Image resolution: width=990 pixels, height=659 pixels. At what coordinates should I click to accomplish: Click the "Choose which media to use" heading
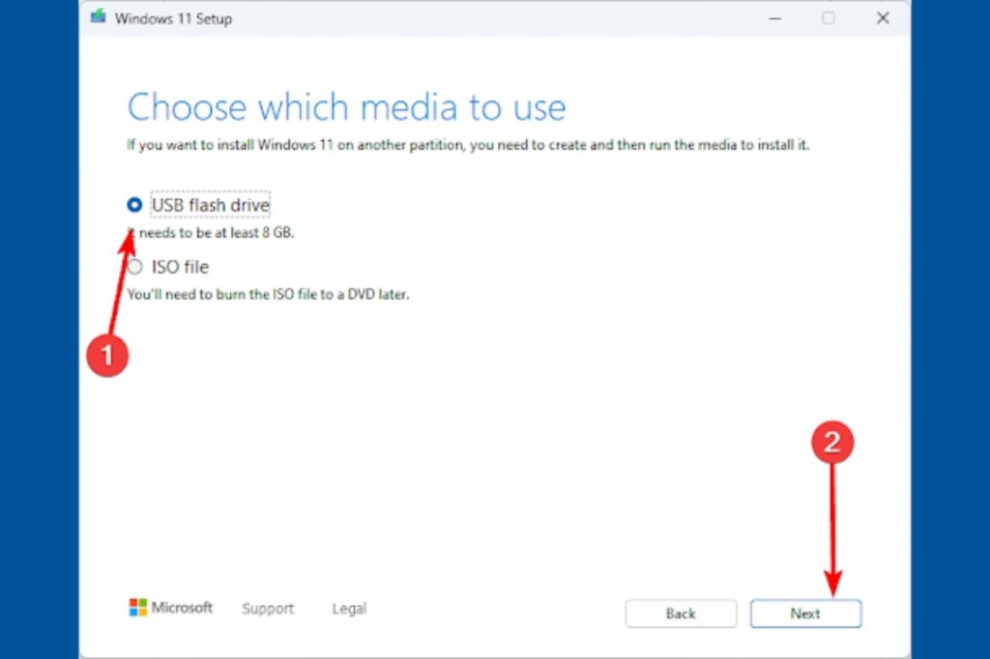[x=346, y=107]
